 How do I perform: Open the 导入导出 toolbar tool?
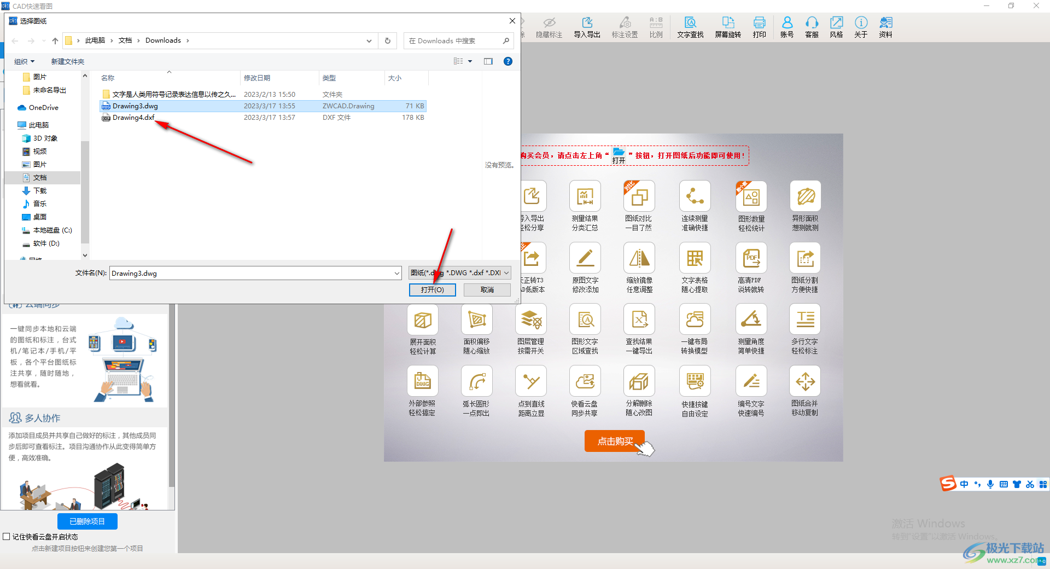pyautogui.click(x=587, y=27)
